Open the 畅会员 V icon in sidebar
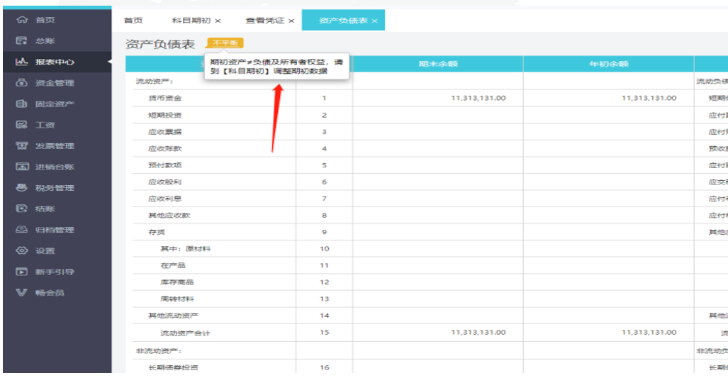The width and height of the screenshot is (728, 383). pyautogui.click(x=22, y=292)
